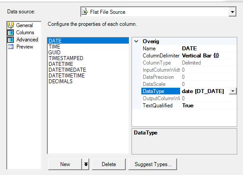The width and height of the screenshot is (243, 175).
Task: Click the TextQualified value True
Action: click(188, 106)
